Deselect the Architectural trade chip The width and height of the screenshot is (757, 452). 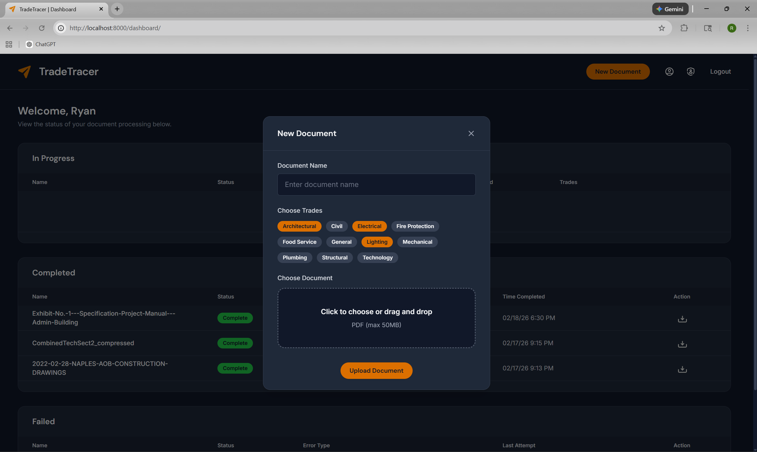299,226
